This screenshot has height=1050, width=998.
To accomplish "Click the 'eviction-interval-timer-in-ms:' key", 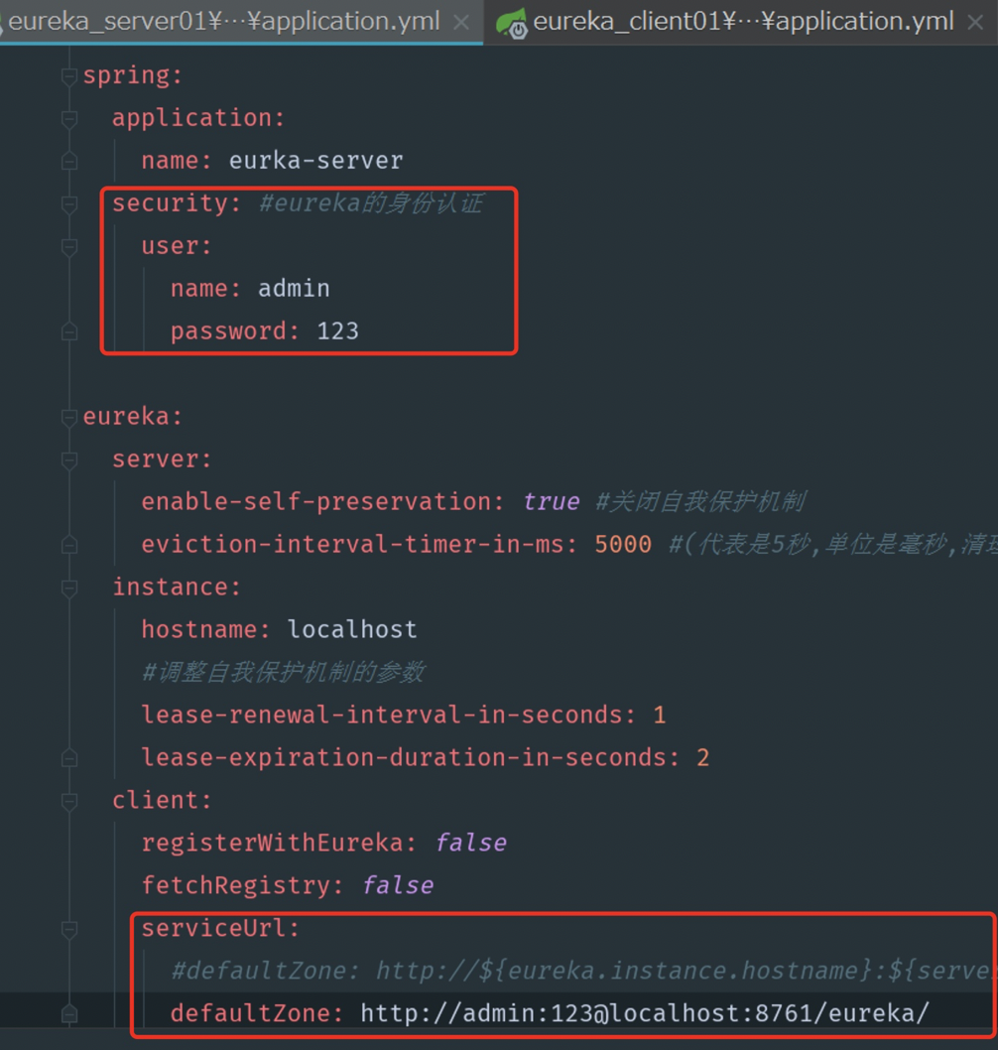I will (x=359, y=545).
